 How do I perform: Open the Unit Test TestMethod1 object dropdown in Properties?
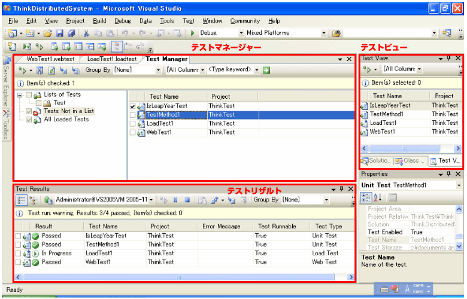coord(459,185)
